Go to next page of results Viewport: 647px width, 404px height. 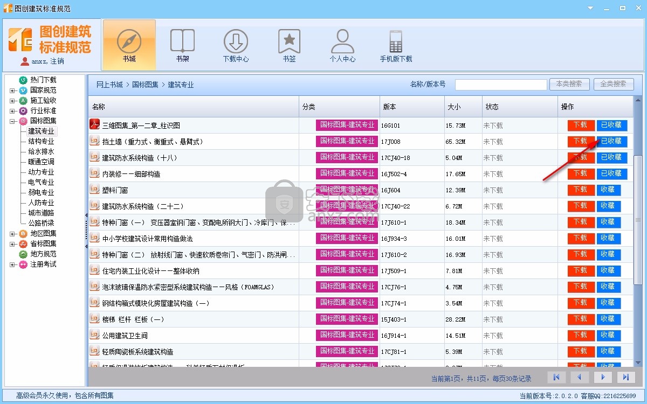click(x=603, y=377)
